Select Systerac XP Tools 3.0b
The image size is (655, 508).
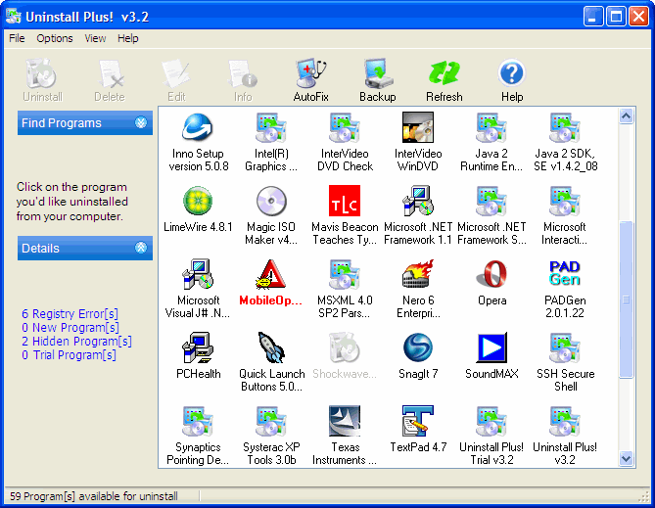[271, 436]
